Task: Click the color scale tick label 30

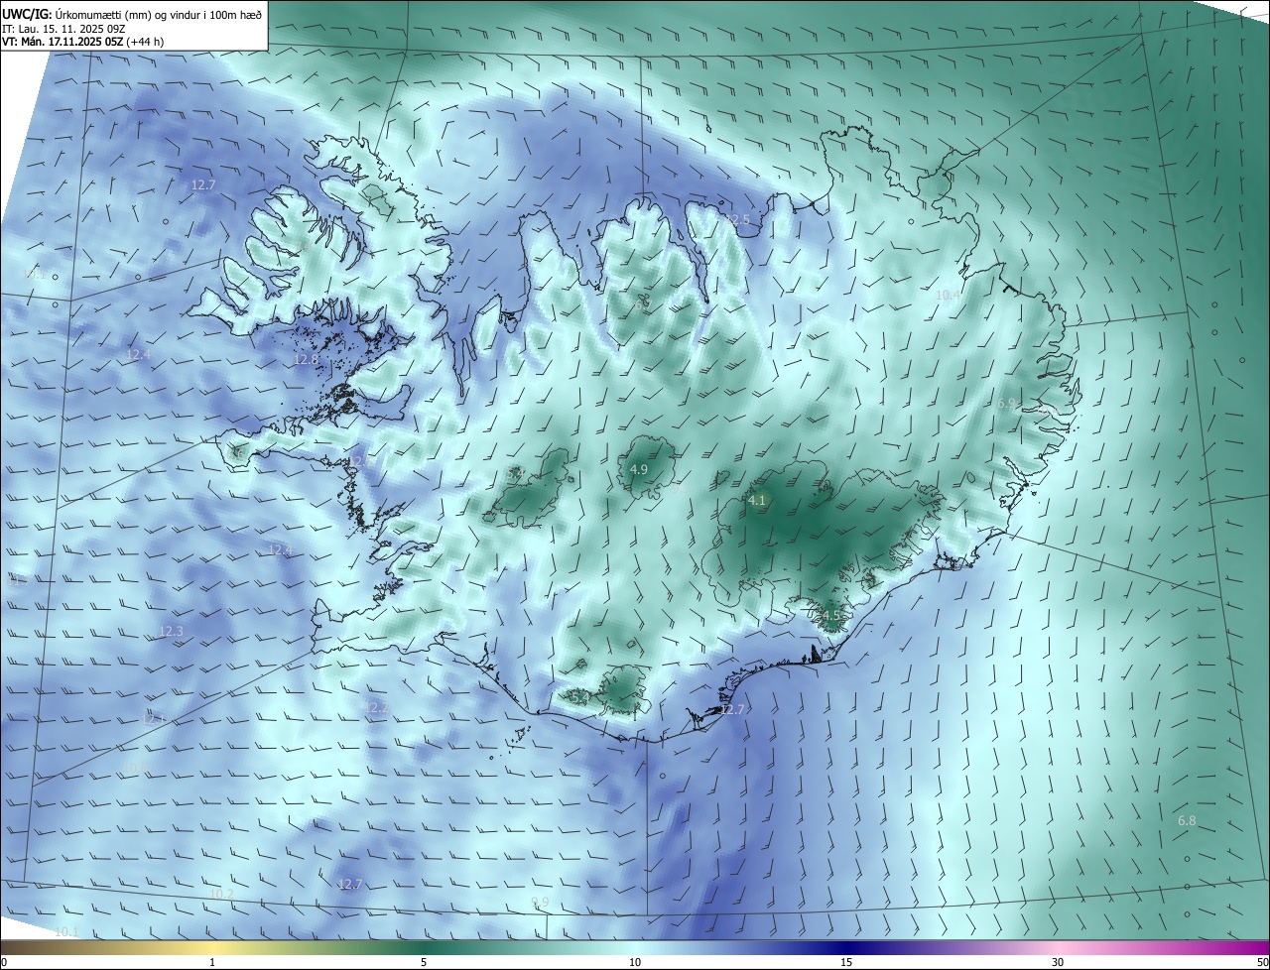Action: tap(1058, 962)
